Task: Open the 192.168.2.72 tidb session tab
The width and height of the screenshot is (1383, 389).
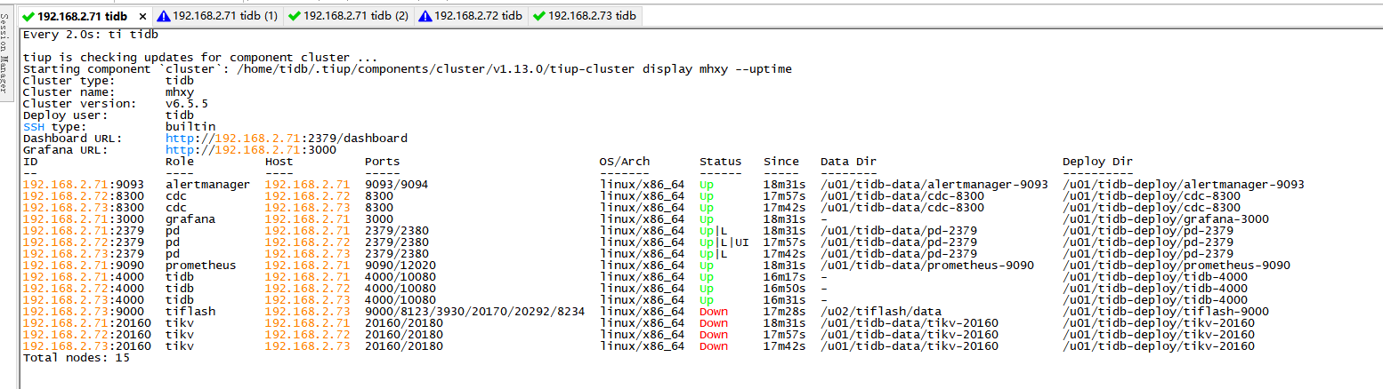Action: point(472,15)
